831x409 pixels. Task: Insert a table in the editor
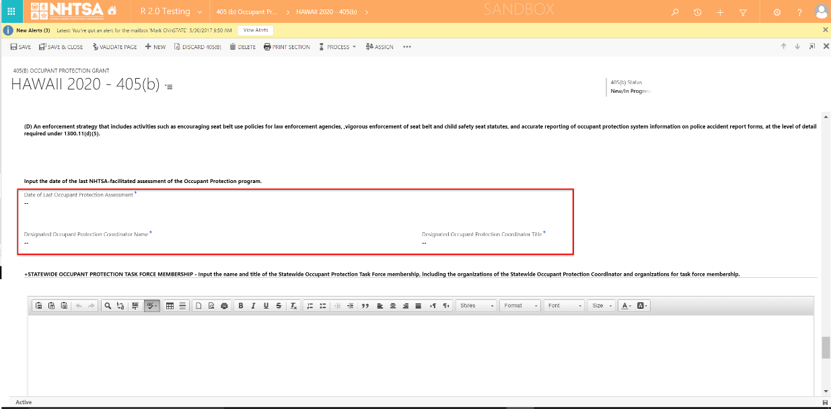[x=170, y=305]
